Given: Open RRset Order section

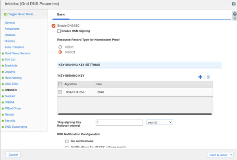Looking at the screenshot, I should point(13,109).
